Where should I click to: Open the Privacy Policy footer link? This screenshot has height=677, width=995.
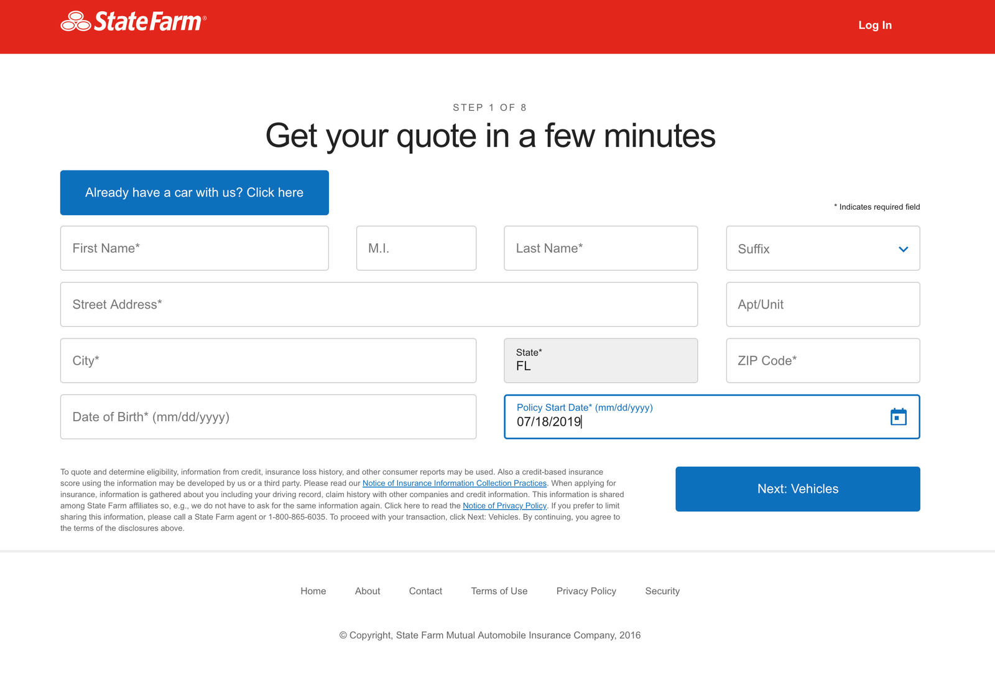586,591
